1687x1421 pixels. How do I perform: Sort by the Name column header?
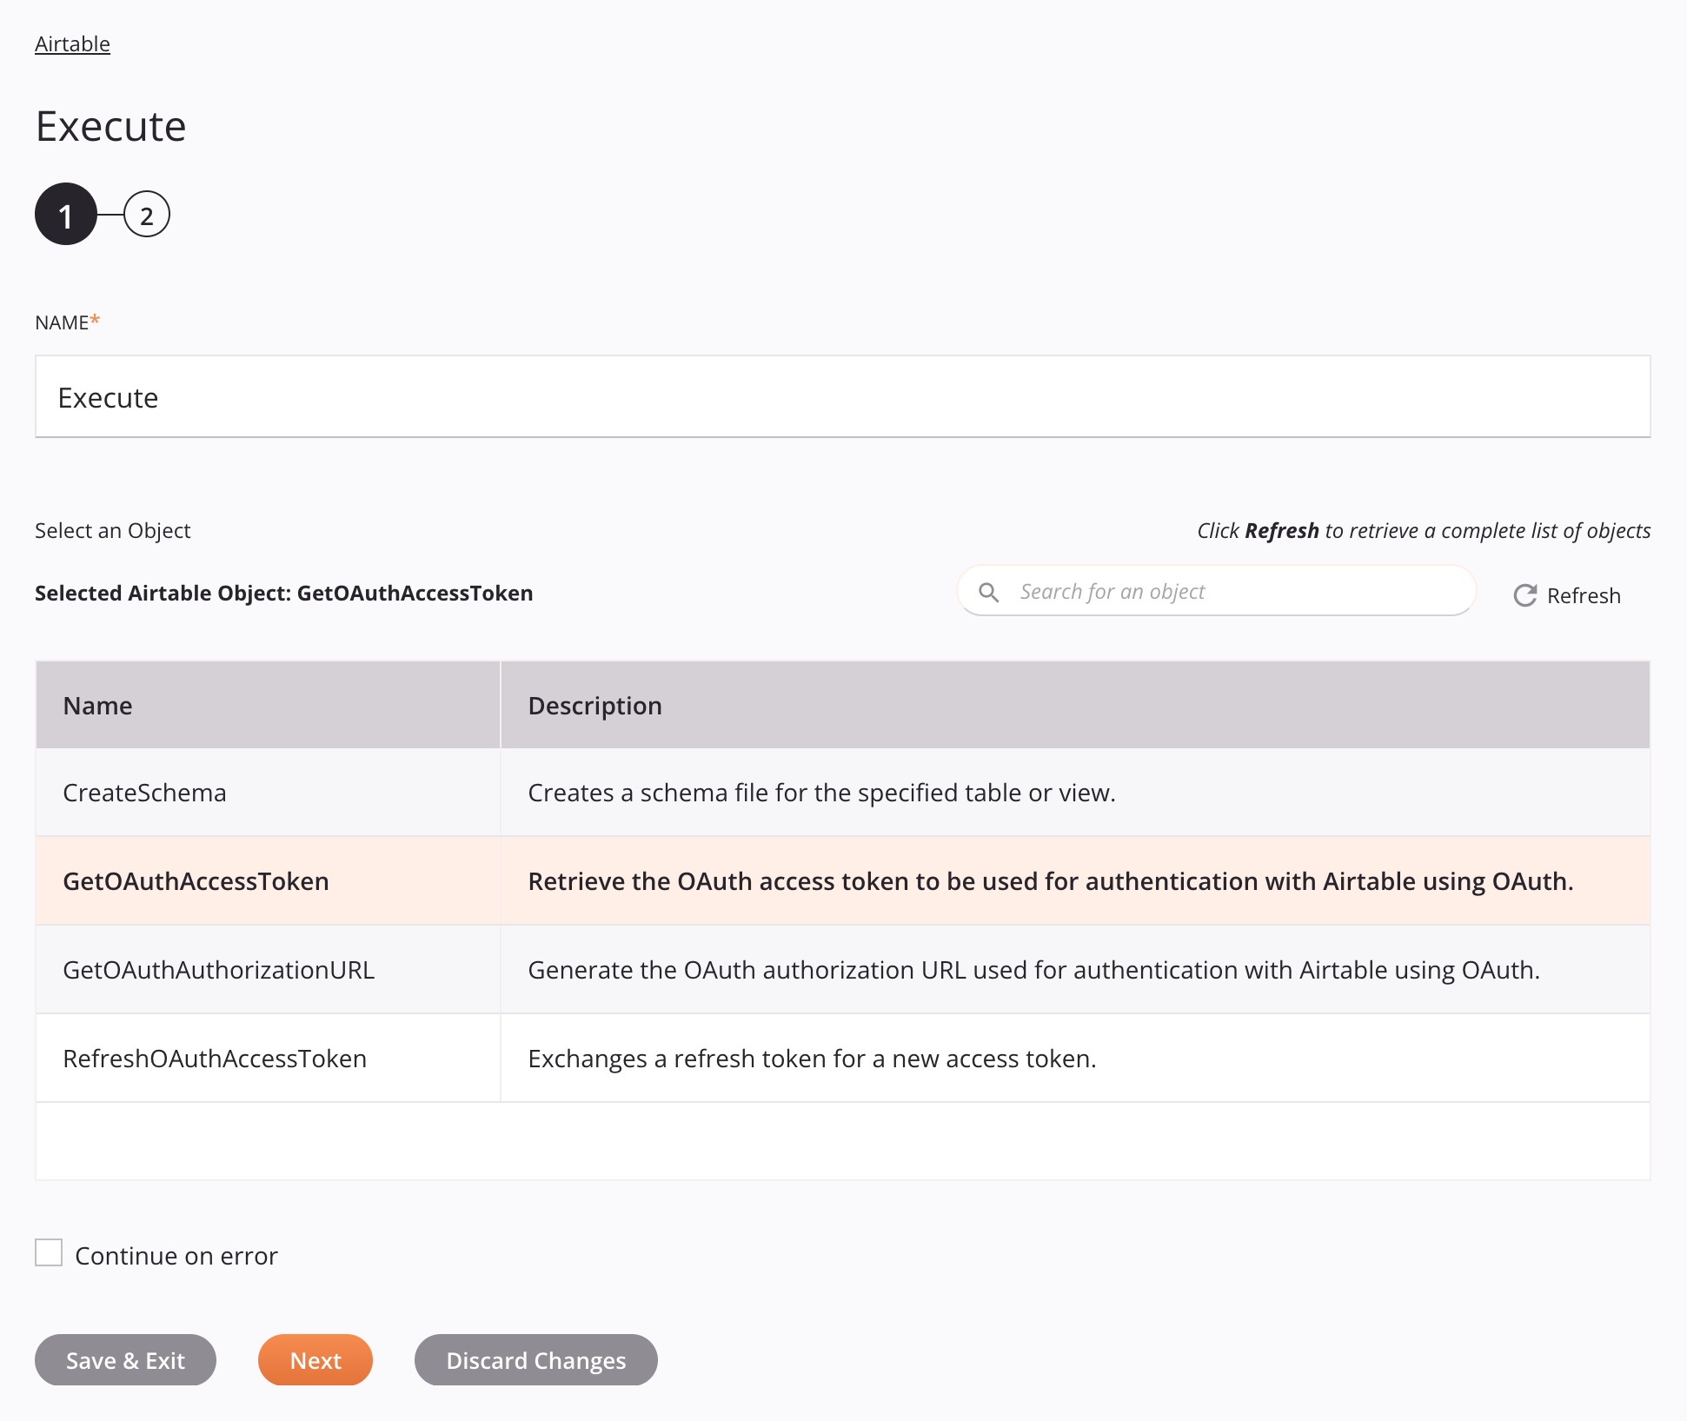268,706
